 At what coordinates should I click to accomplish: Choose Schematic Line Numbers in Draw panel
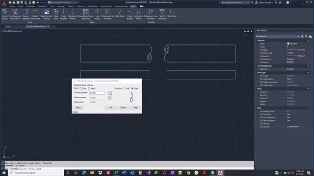coord(107,14)
